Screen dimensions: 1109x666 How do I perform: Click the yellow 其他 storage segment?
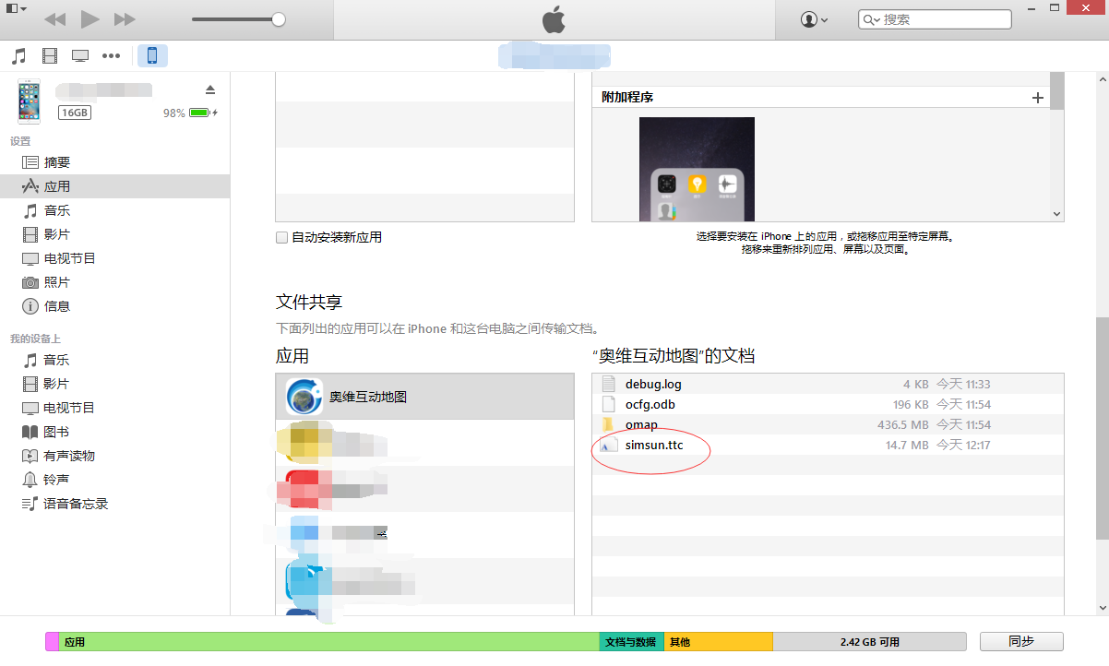[718, 642]
